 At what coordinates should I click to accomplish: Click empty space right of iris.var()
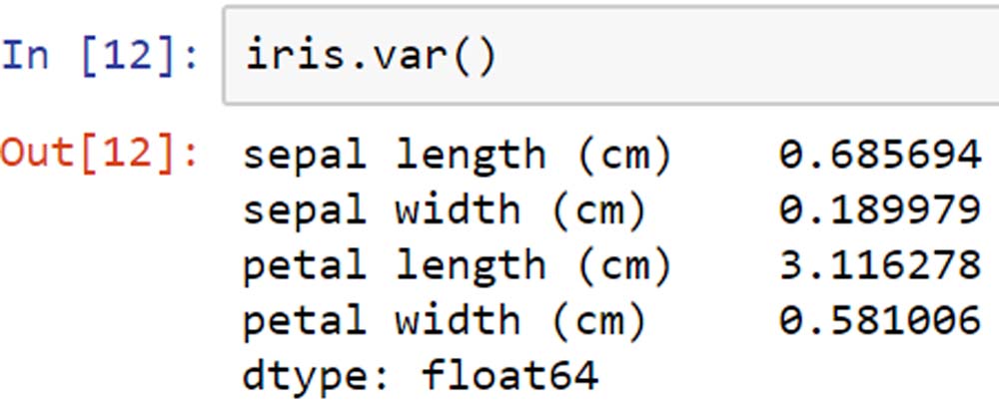pos(745,56)
